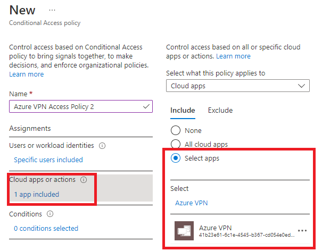Click the info icon beside Cloud apps or actions

(84, 180)
